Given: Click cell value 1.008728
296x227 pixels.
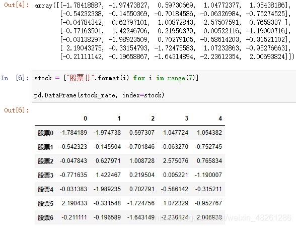Looking at the screenshot, I should [x=142, y=161].
